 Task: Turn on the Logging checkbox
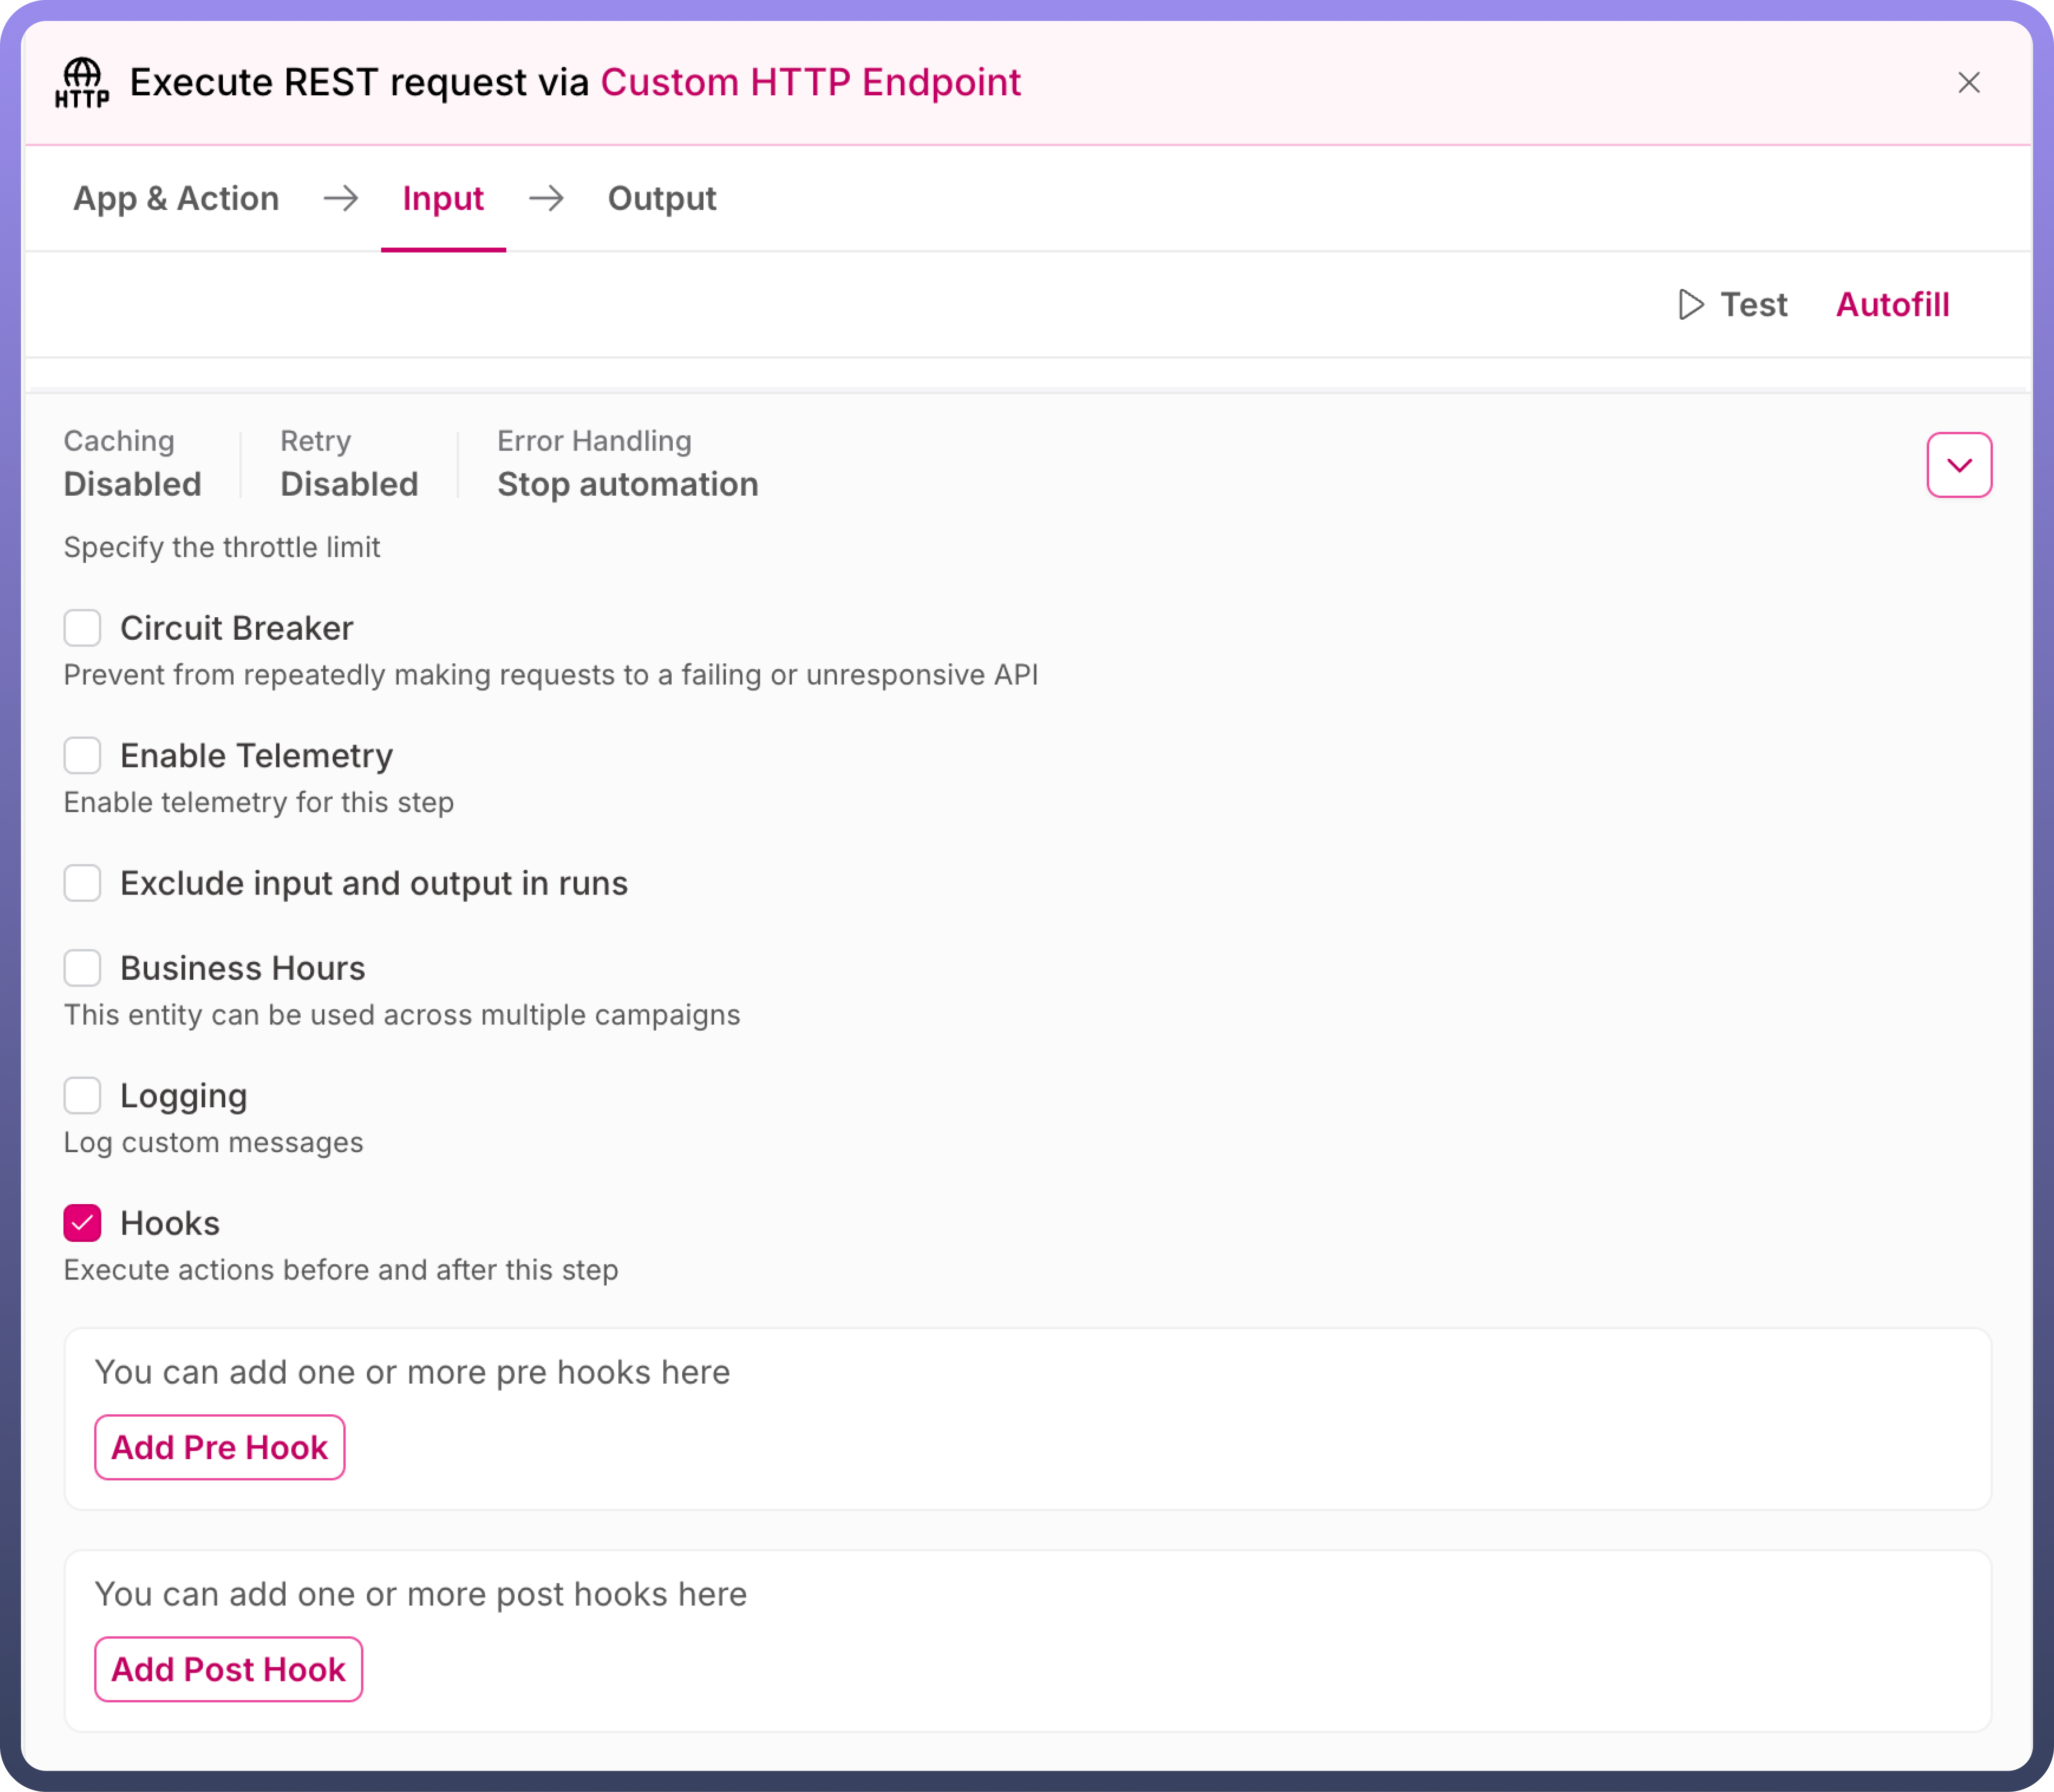(83, 1096)
